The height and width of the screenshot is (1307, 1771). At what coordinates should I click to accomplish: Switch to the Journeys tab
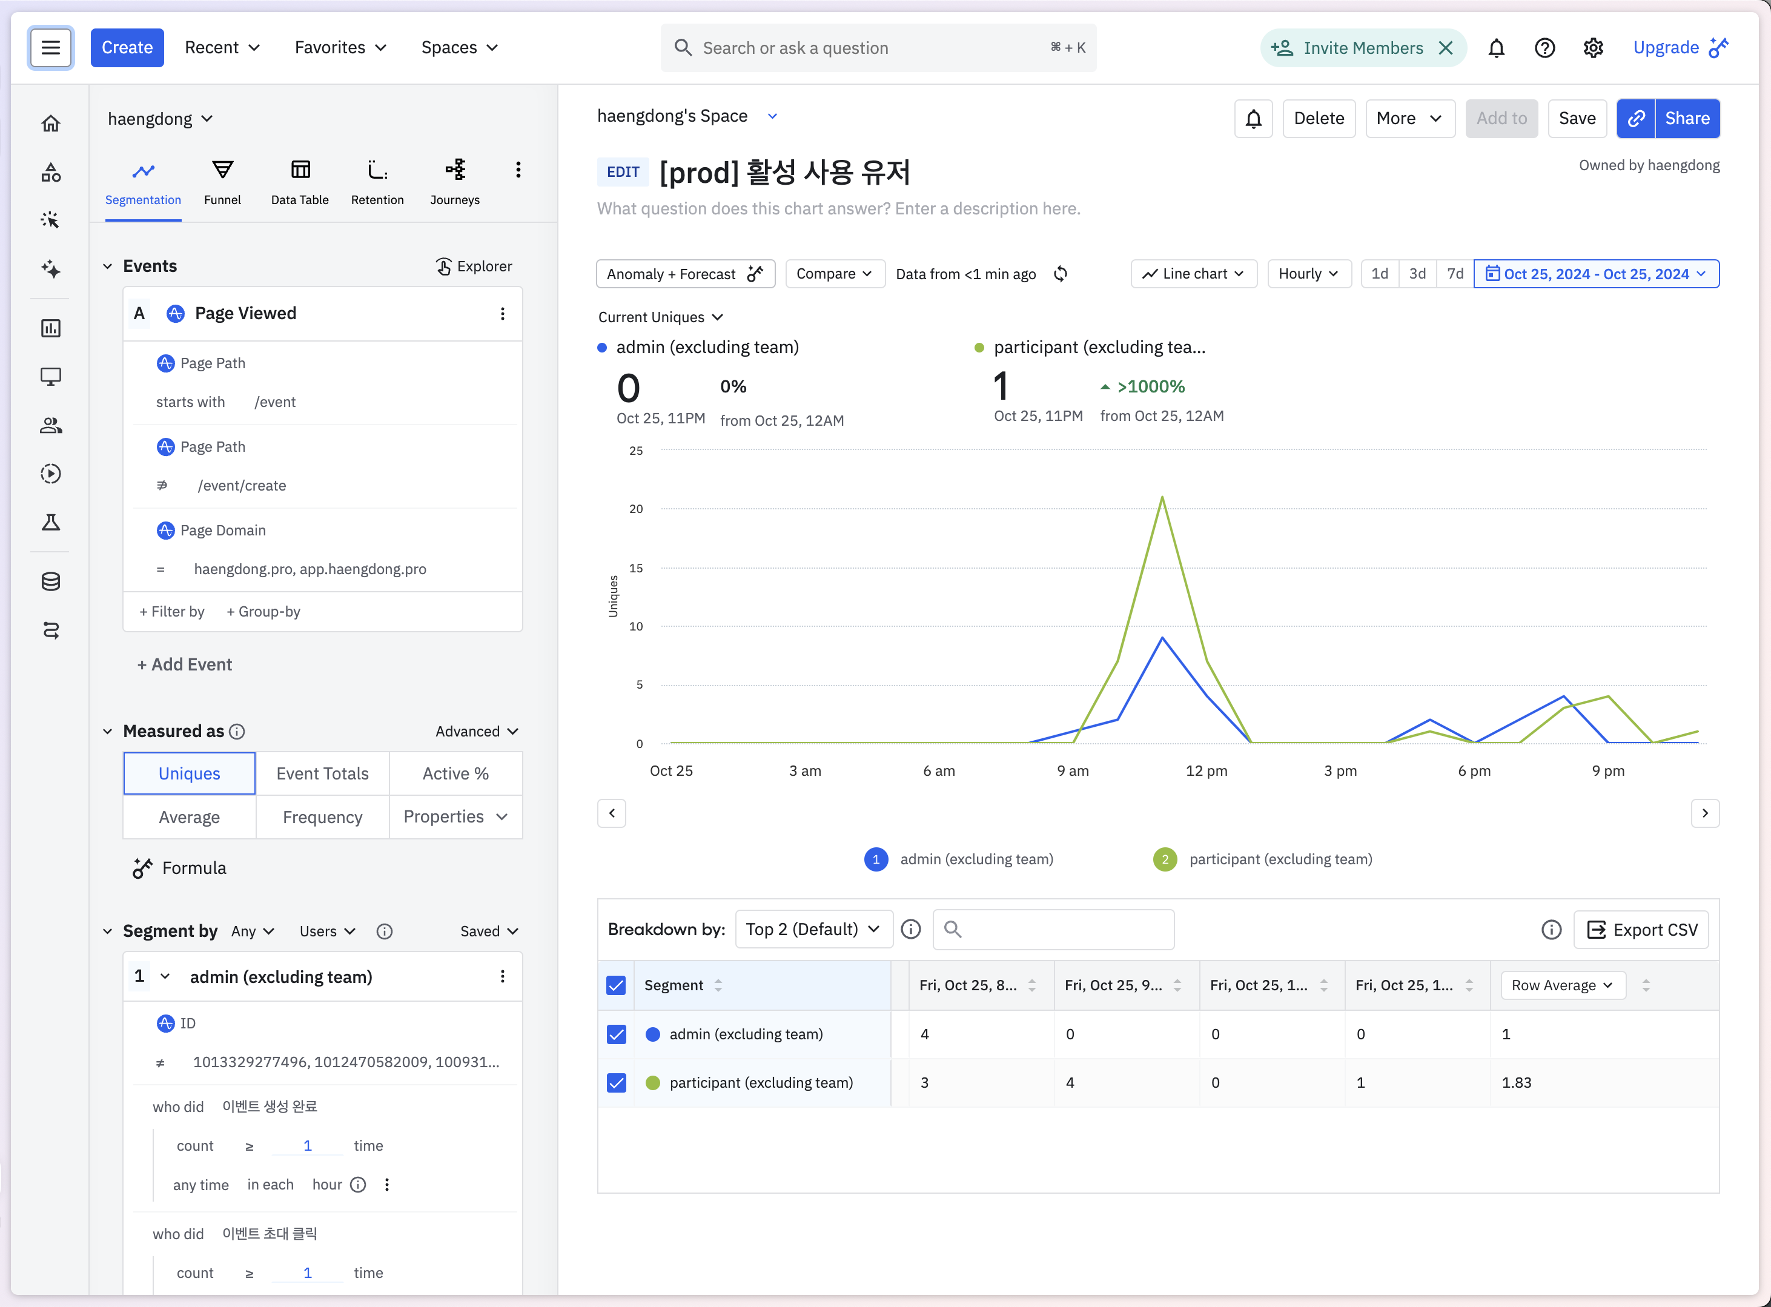pyautogui.click(x=455, y=184)
